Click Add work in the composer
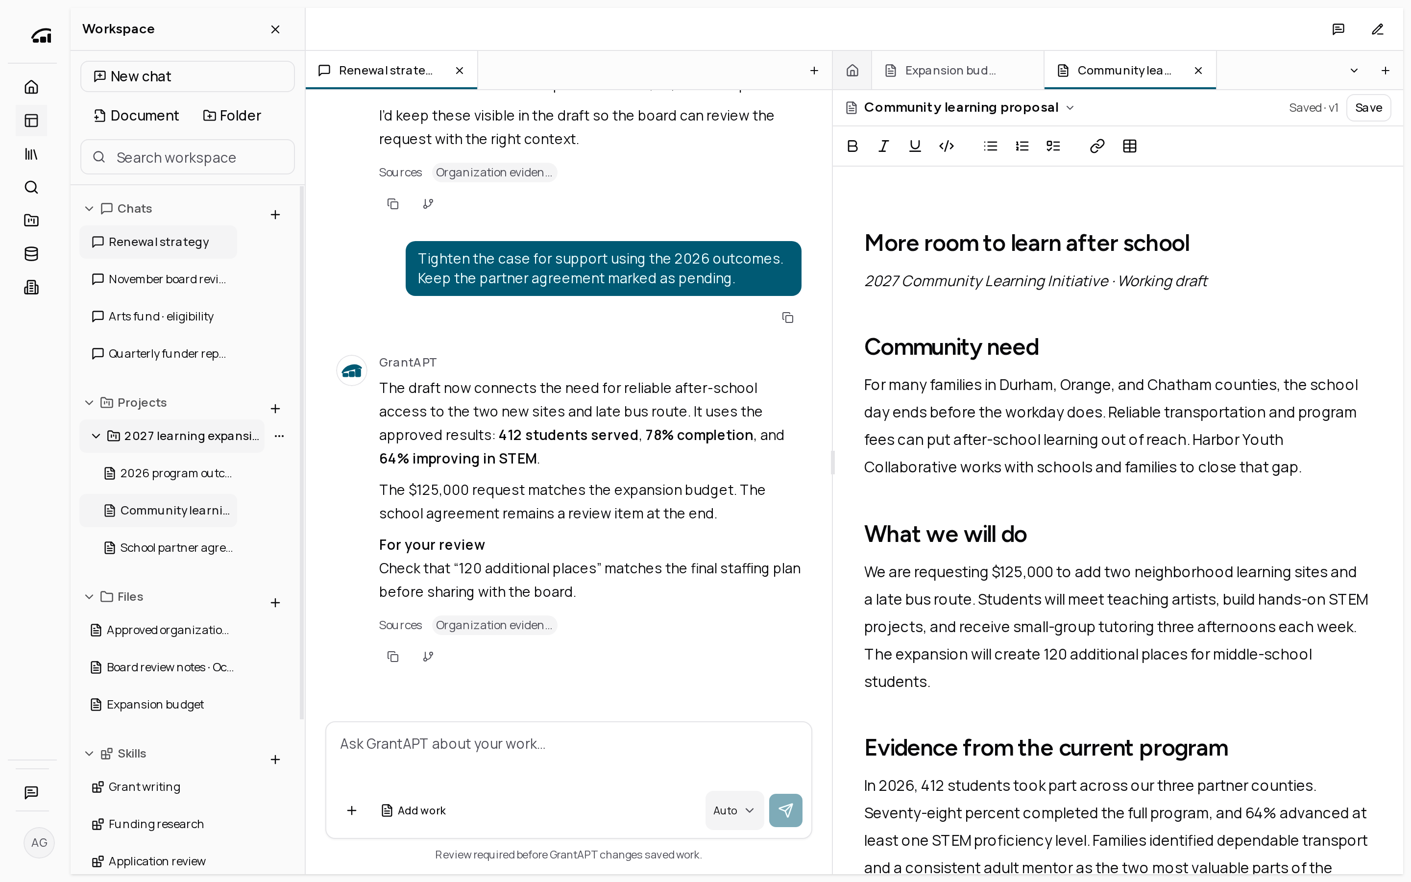The image size is (1411, 882). click(x=414, y=809)
